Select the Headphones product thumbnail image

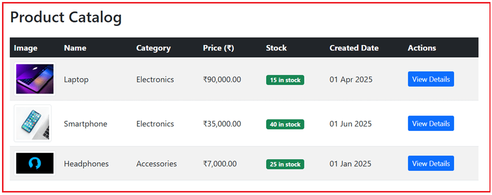point(35,163)
